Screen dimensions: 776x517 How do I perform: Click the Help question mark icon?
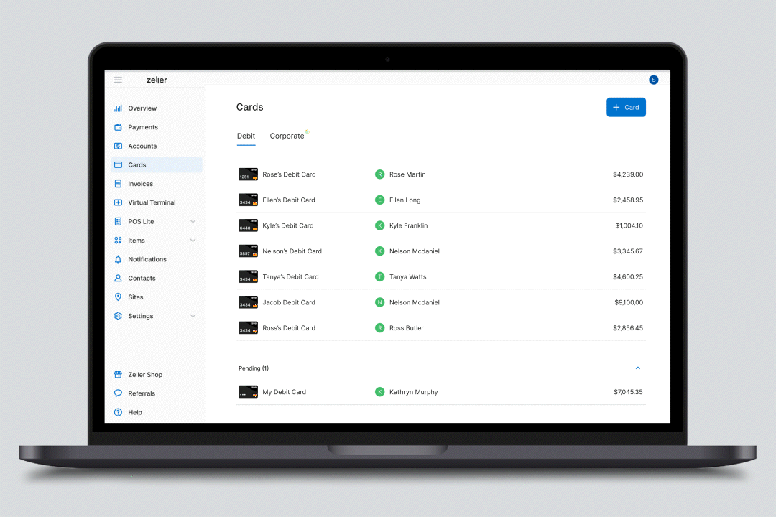tap(118, 412)
